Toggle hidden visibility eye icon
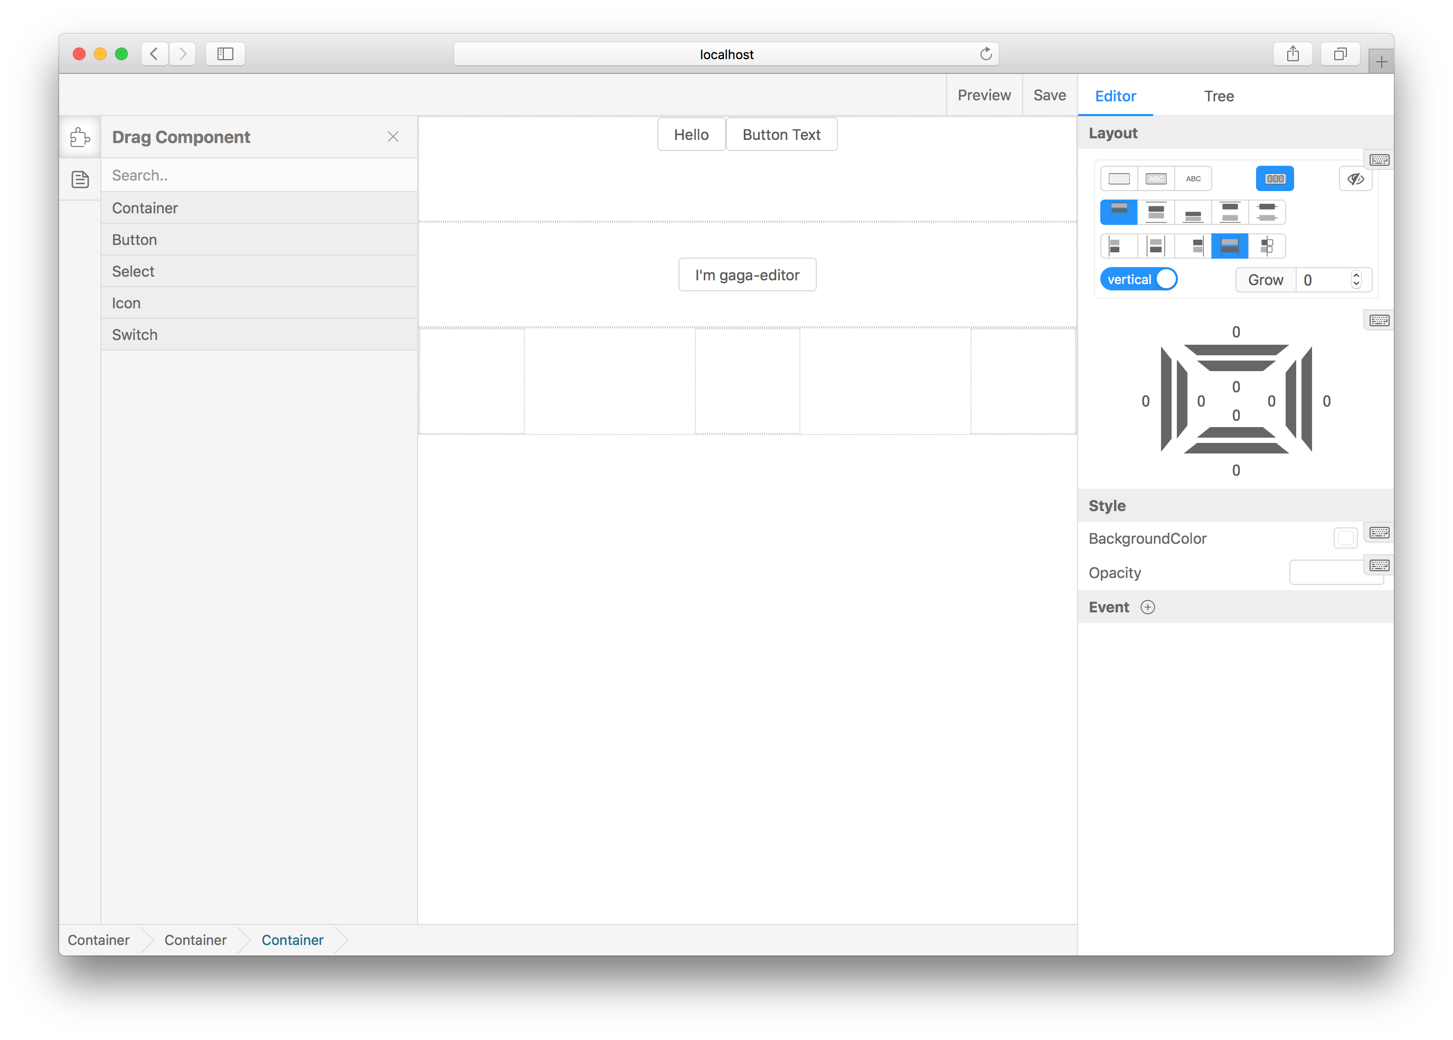Image resolution: width=1453 pixels, height=1040 pixels. [x=1355, y=178]
